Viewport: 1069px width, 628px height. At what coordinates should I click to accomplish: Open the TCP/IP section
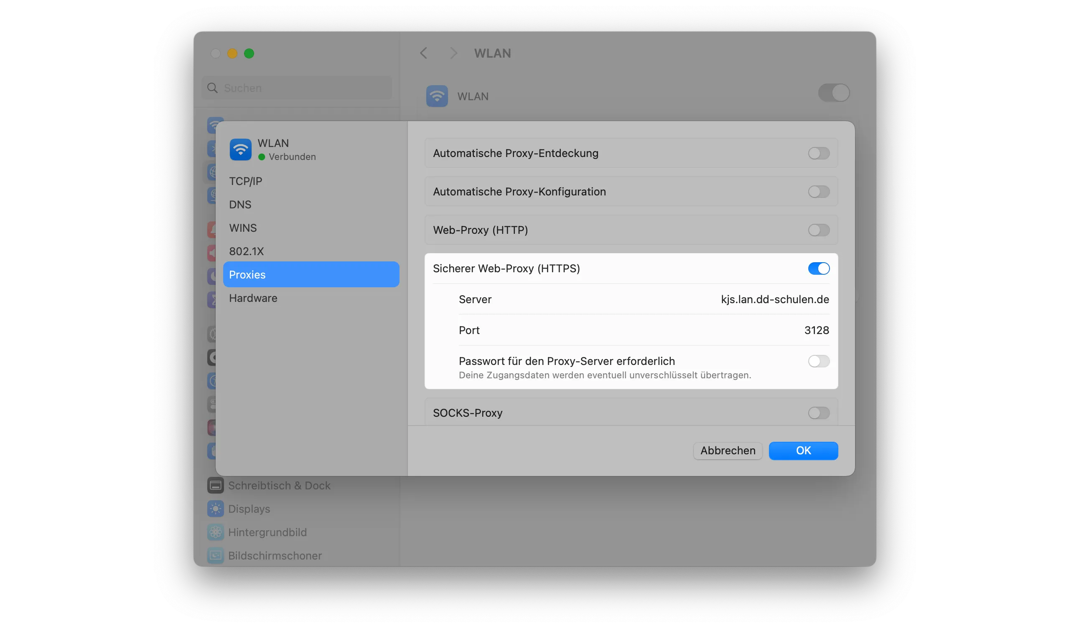[x=246, y=181]
